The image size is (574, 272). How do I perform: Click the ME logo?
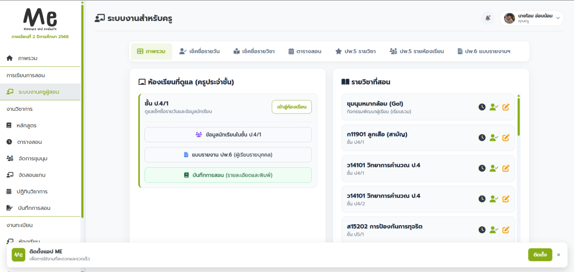point(40,19)
